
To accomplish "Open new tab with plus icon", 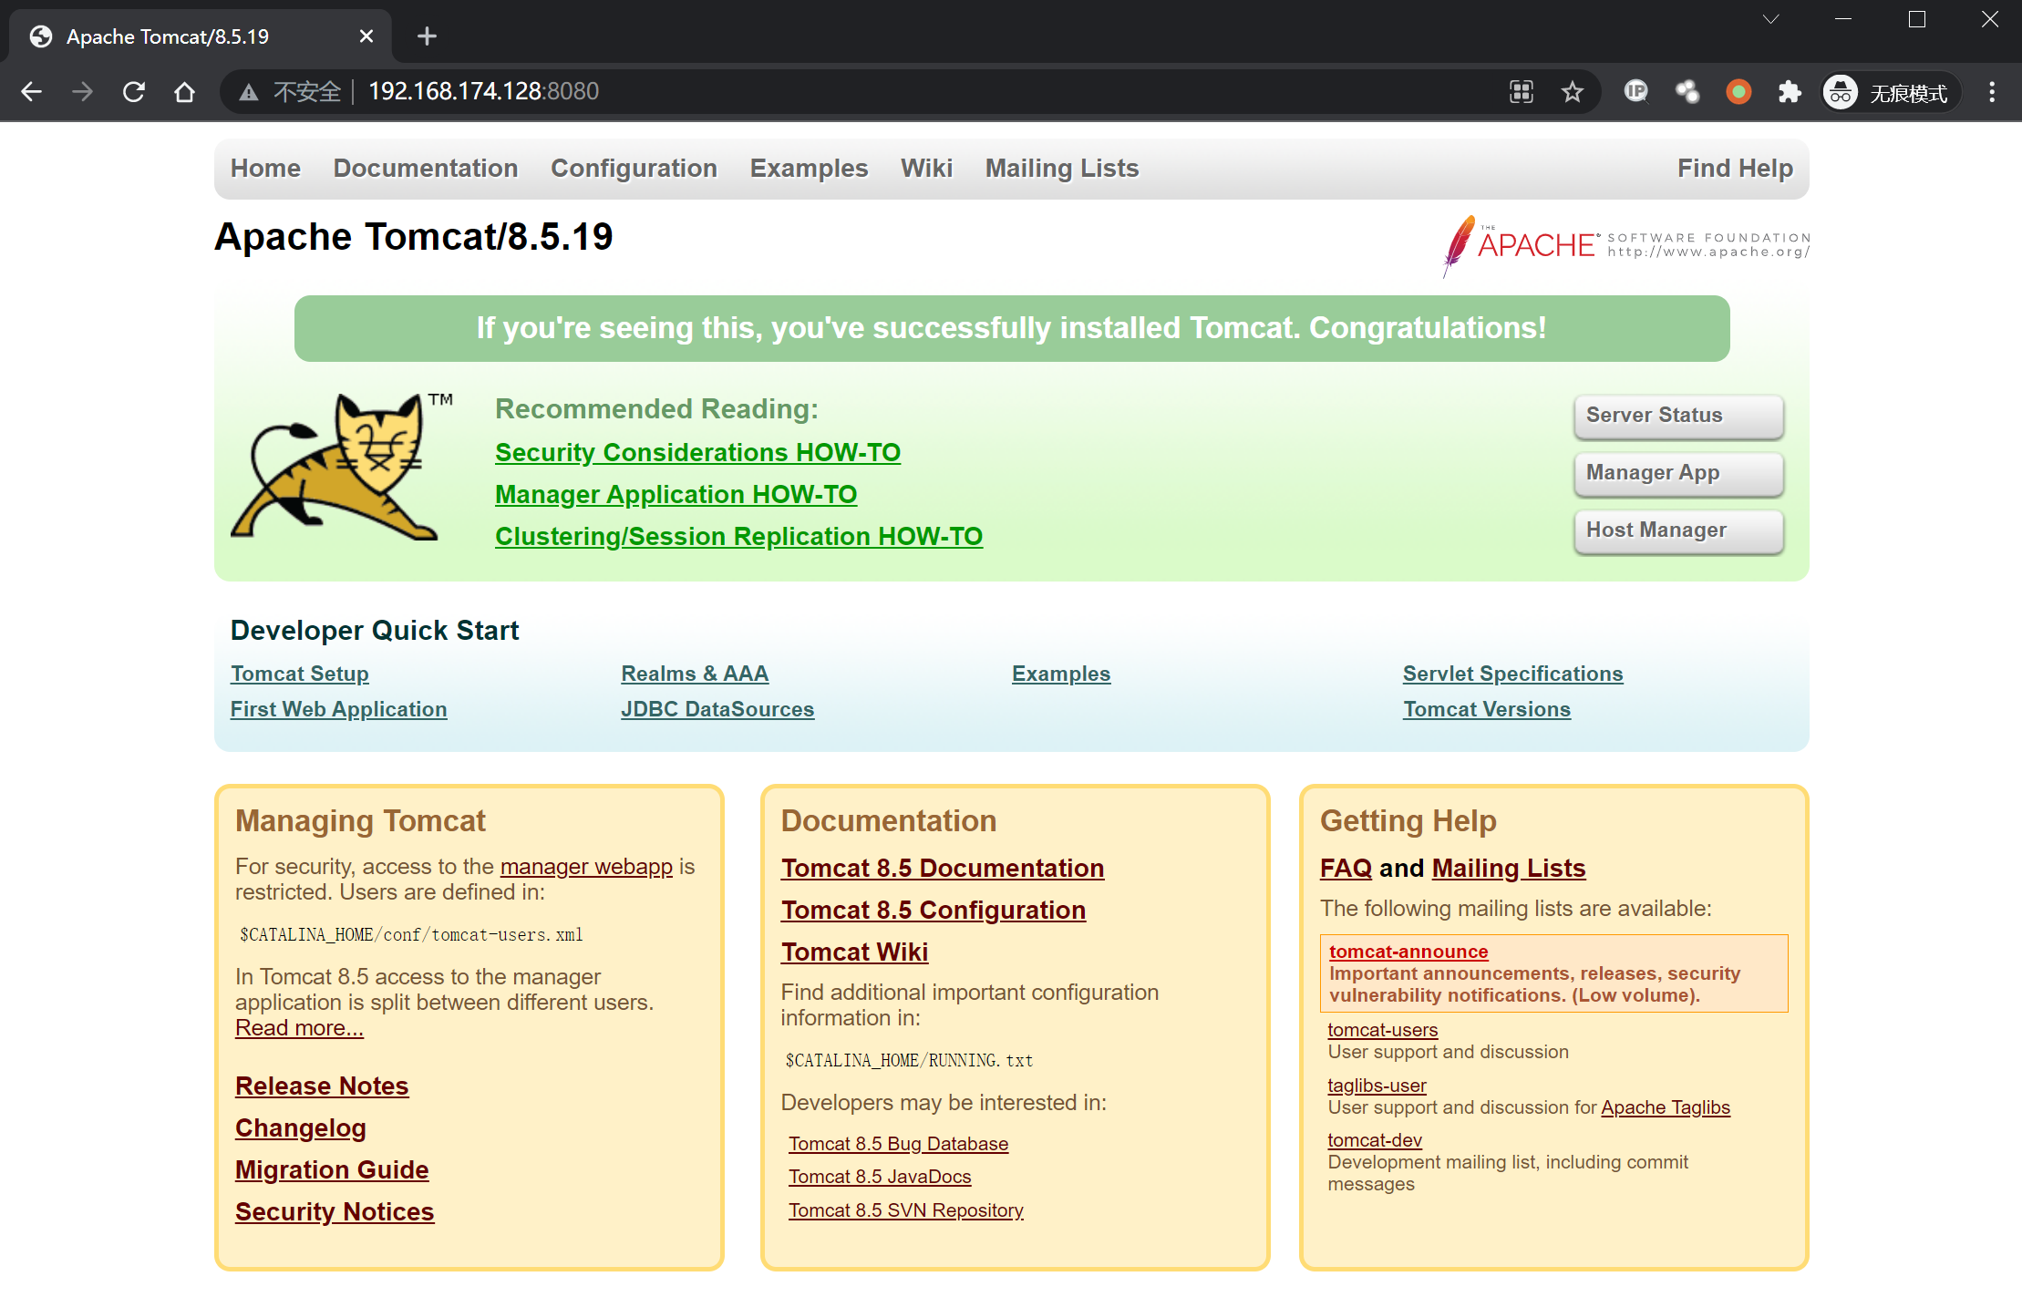I will click(427, 36).
